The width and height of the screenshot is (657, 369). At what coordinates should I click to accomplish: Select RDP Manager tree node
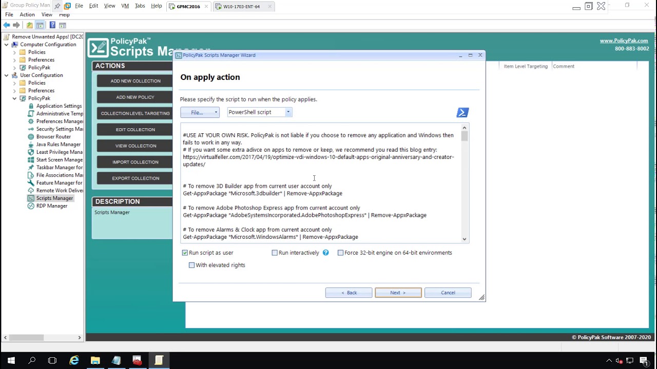pyautogui.click(x=51, y=206)
